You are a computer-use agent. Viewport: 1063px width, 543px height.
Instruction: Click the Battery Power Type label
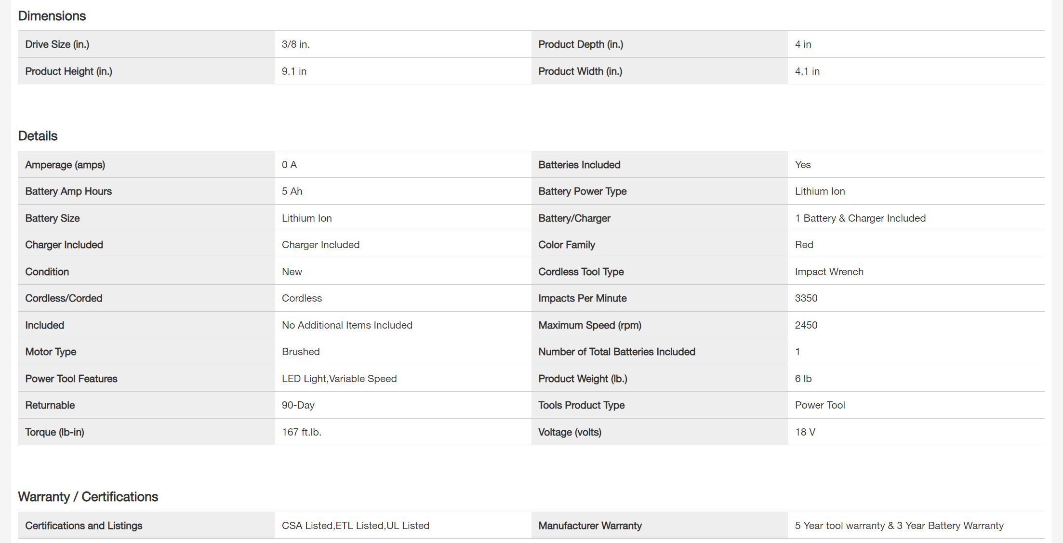click(x=582, y=191)
